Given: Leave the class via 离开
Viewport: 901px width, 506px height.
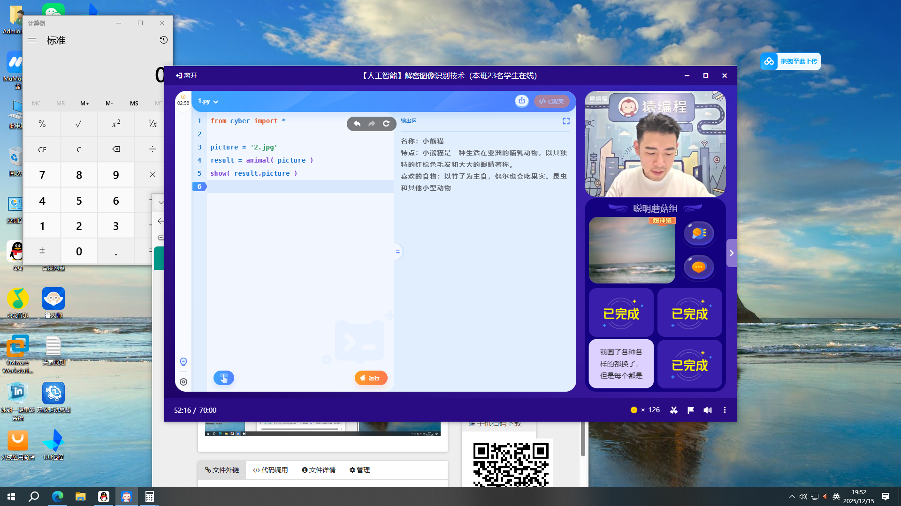Looking at the screenshot, I should [x=186, y=75].
